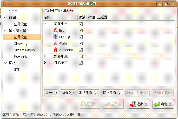This screenshot has width=178, height=119.
Task: Select highlighted 全局设置 under 输入法引擎
Action: coord(20,37)
